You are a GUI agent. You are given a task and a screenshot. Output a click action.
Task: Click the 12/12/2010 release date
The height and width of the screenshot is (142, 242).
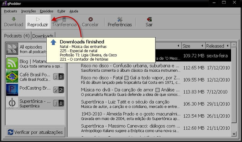tap(218, 80)
